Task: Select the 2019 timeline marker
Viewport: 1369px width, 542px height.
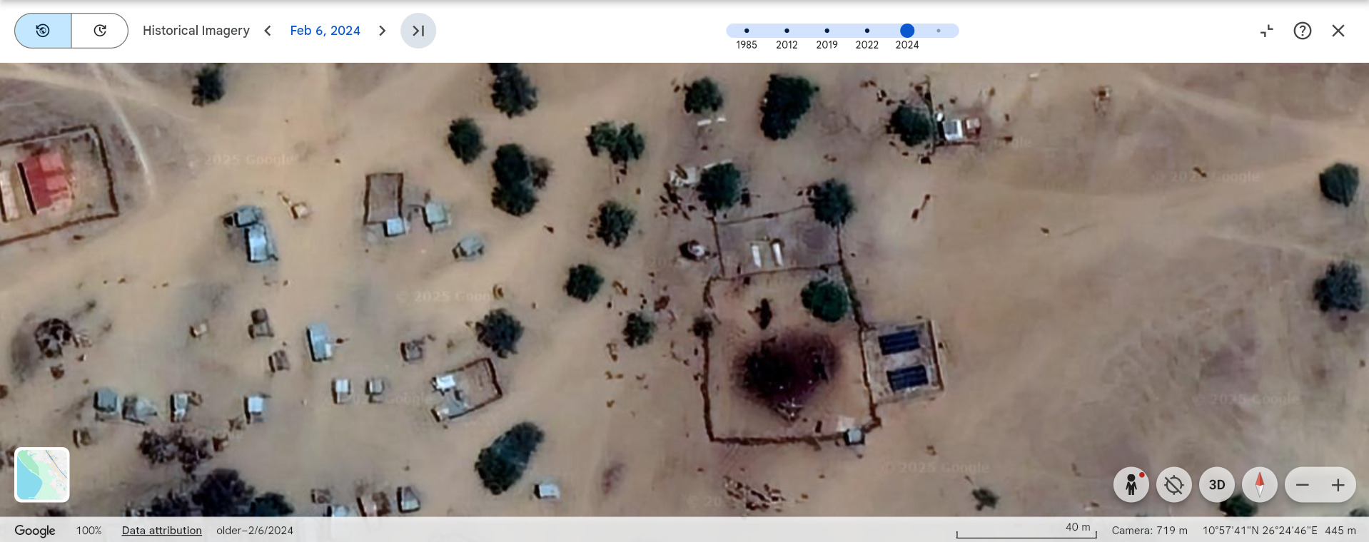Action: (827, 31)
